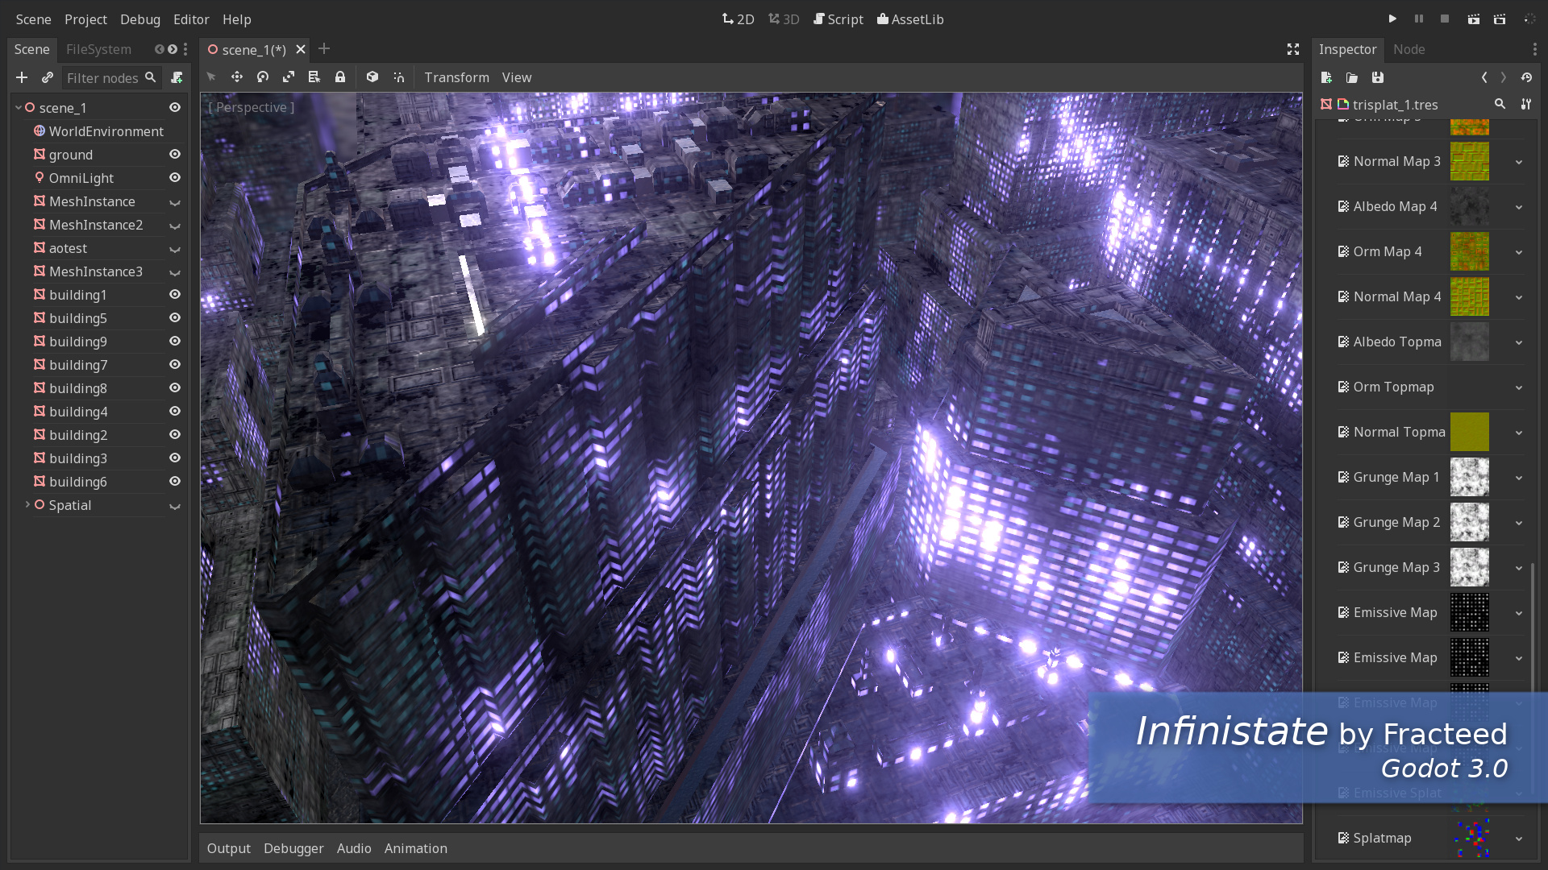The width and height of the screenshot is (1548, 870).
Task: Lock the selected node with the padlock icon
Action: point(339,77)
